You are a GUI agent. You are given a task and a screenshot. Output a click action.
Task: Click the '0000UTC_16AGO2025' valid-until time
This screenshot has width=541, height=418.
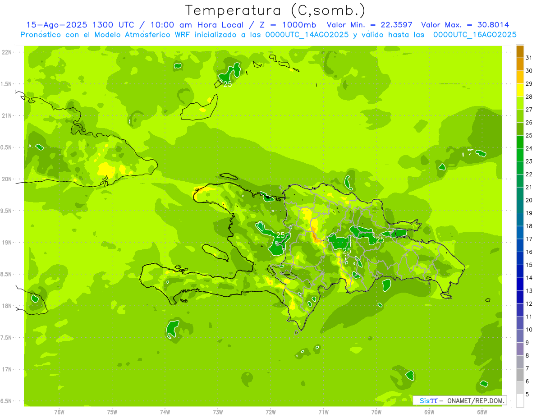pos(475,35)
